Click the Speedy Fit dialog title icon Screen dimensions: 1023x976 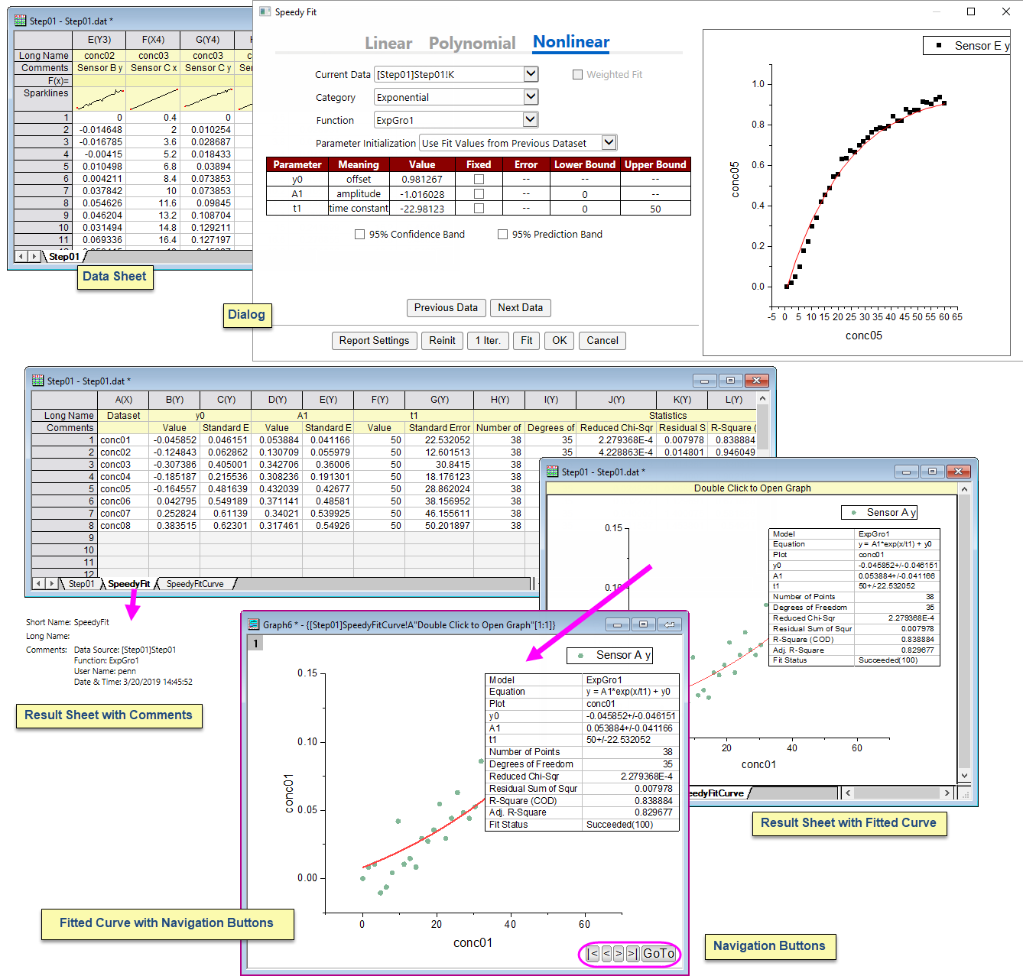coord(265,11)
